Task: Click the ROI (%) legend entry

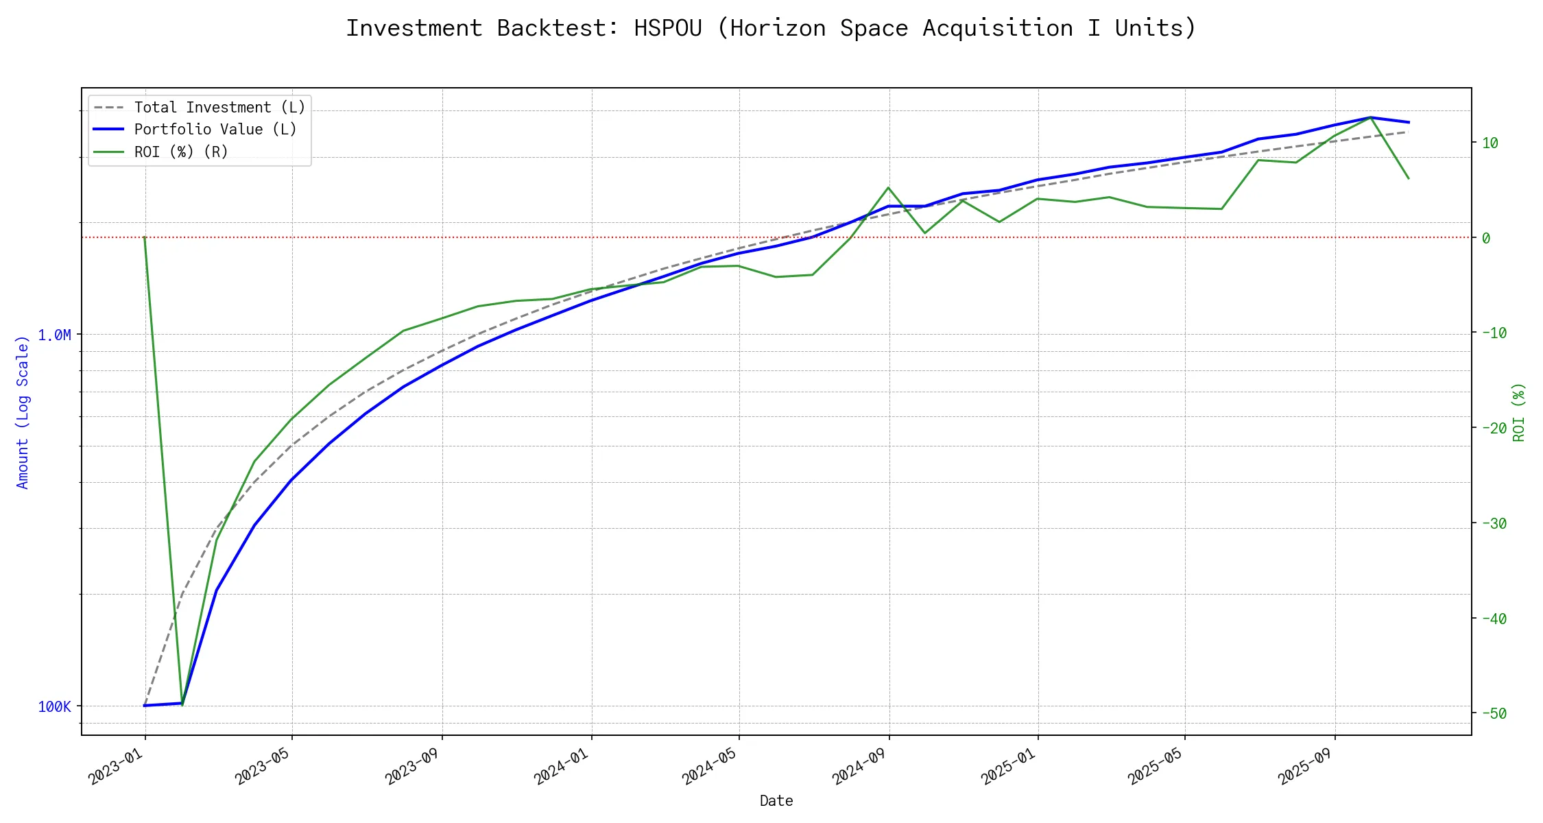Action: tap(181, 152)
